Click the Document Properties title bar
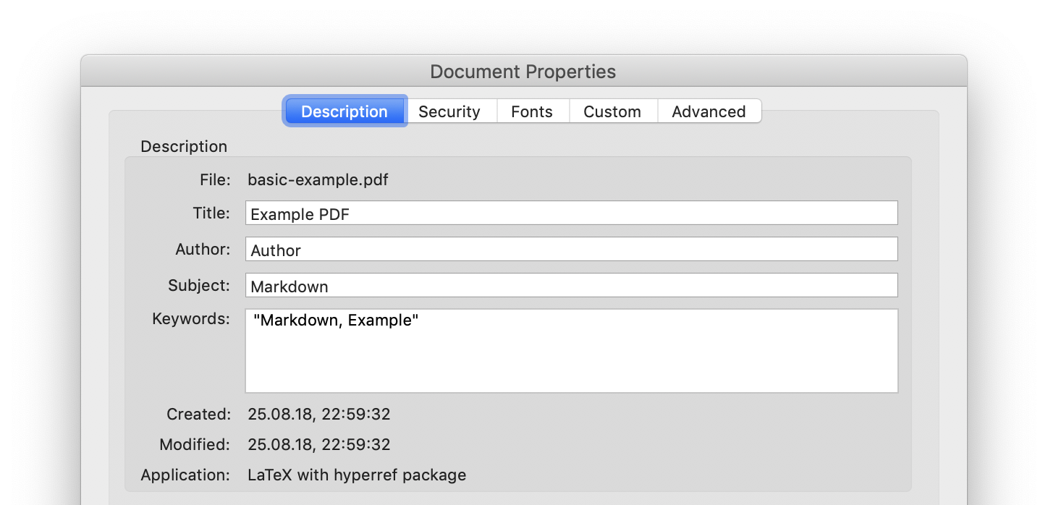The width and height of the screenshot is (1048, 505). click(523, 72)
